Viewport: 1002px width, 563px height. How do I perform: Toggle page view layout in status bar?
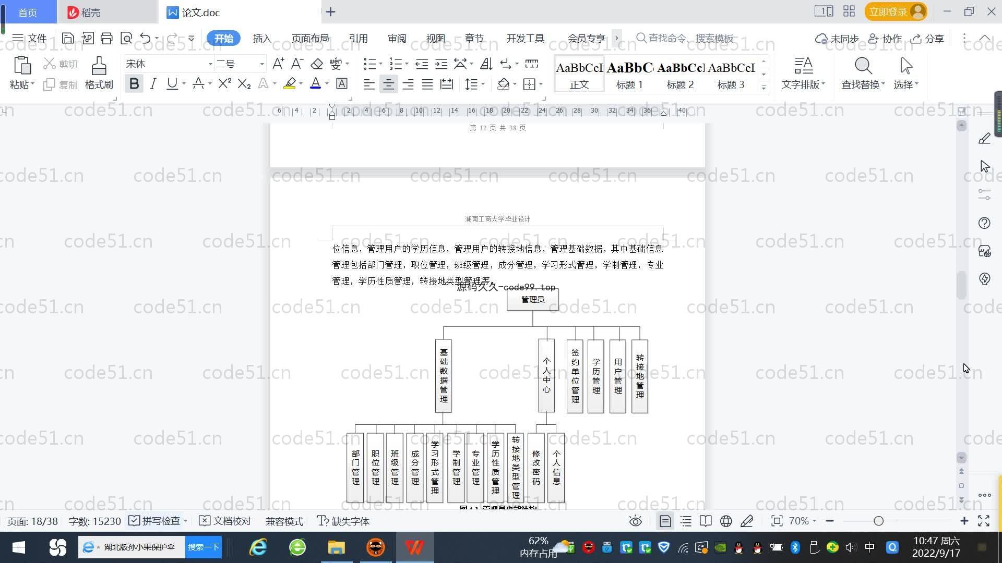pyautogui.click(x=665, y=521)
